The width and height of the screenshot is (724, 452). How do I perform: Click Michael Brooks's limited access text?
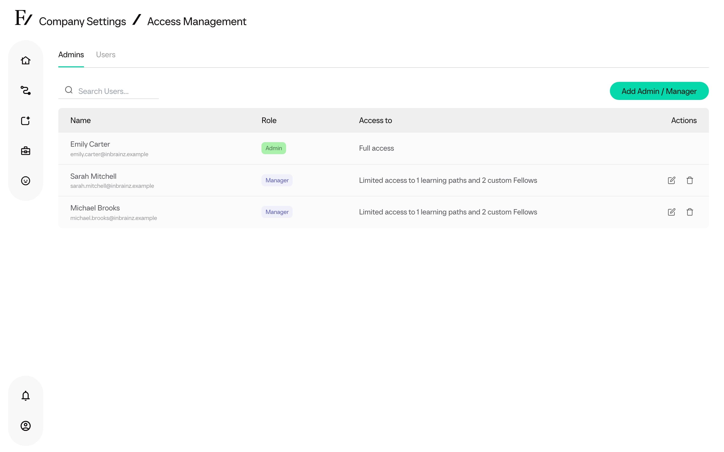pyautogui.click(x=448, y=212)
